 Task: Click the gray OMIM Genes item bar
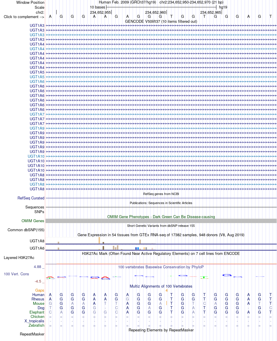[x=161, y=221]
